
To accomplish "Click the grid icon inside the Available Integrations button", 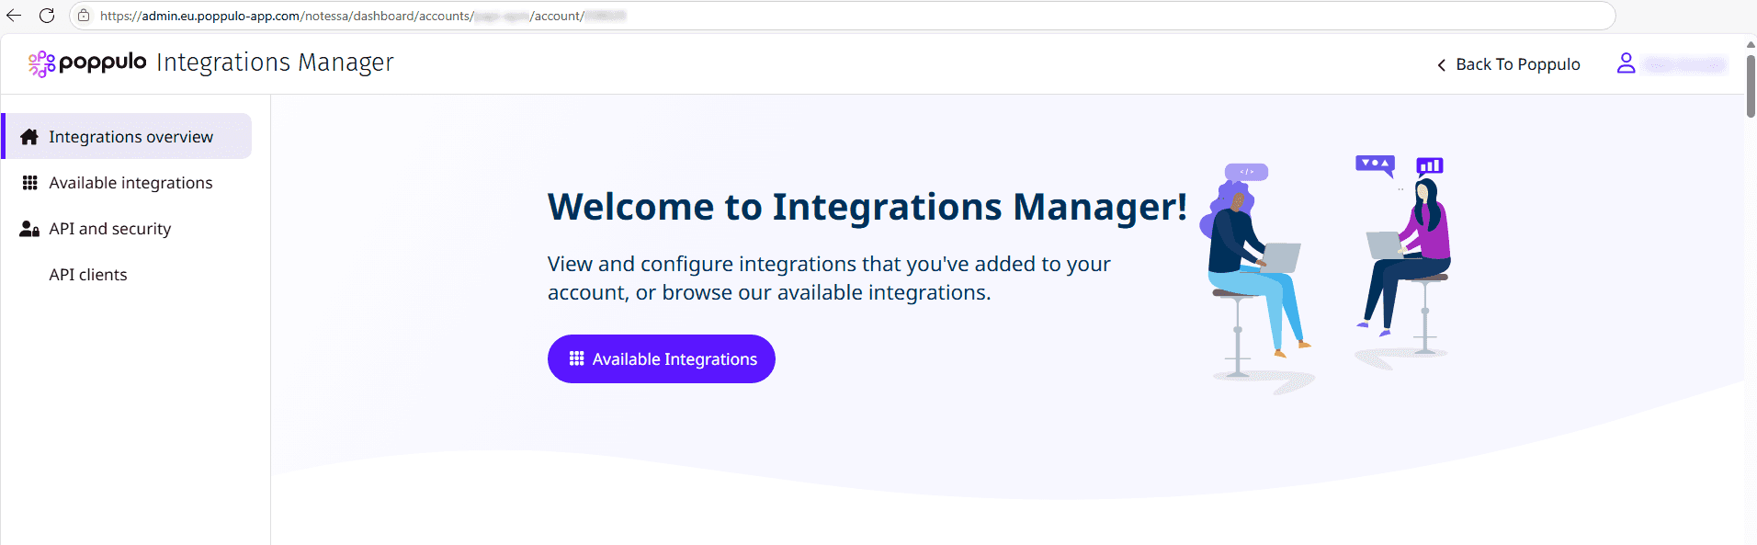I will pyautogui.click(x=576, y=358).
